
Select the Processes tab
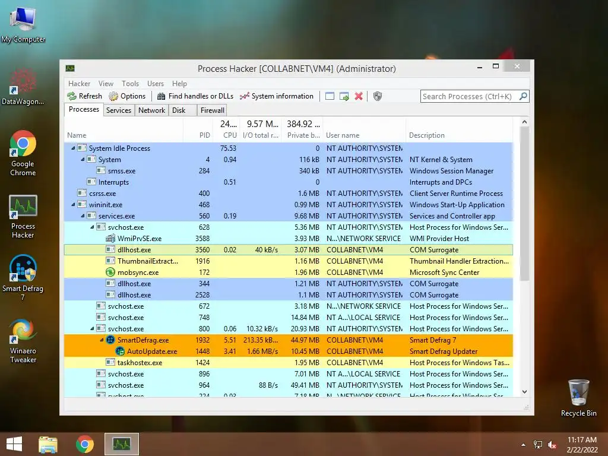pos(84,109)
